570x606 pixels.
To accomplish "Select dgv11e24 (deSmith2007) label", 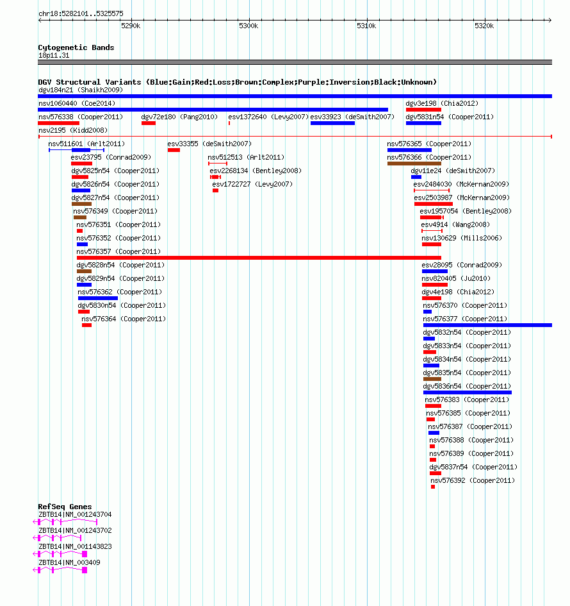I will coord(453,171).
